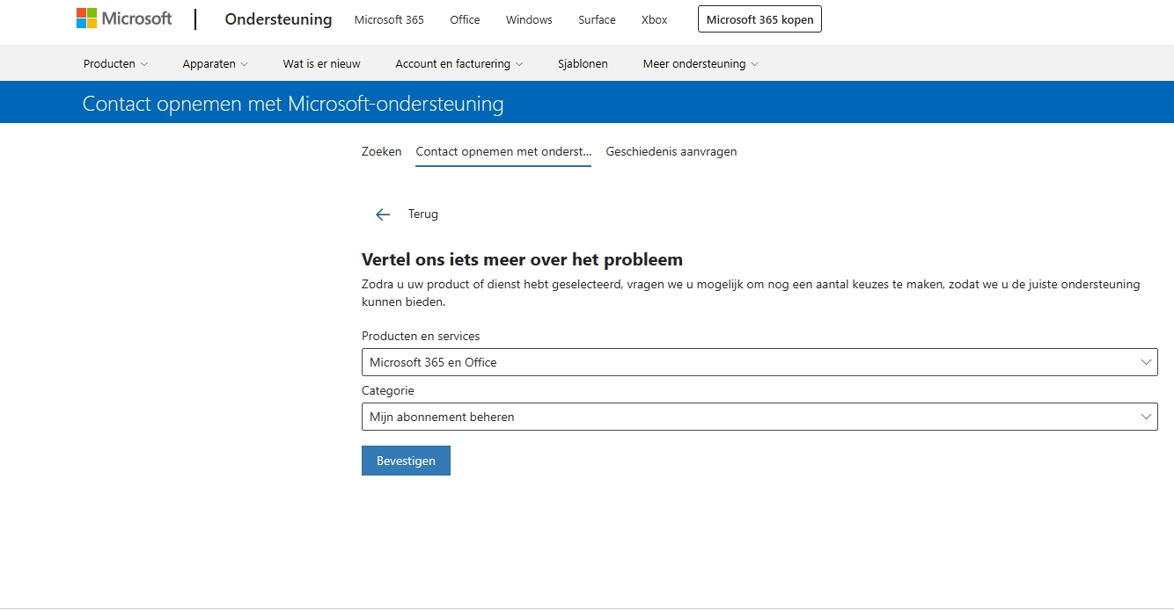Click the heading Vertel ons iets meer over het probleem
This screenshot has height=610, width=1174.
[x=522, y=259]
